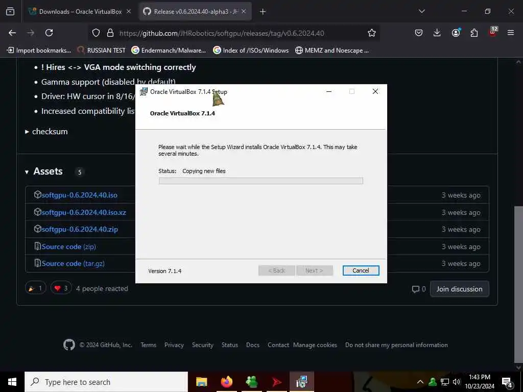Open the Firefox hamburger menu
Screen dimensions: 523x392
point(511,33)
